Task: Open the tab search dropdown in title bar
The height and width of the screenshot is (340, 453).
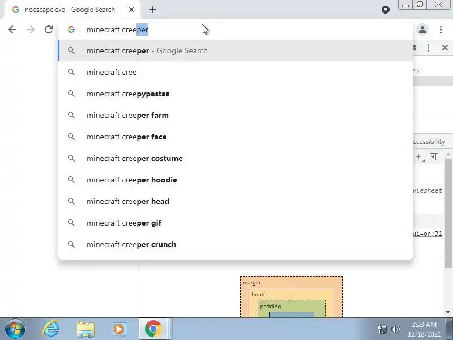Action: click(x=386, y=10)
